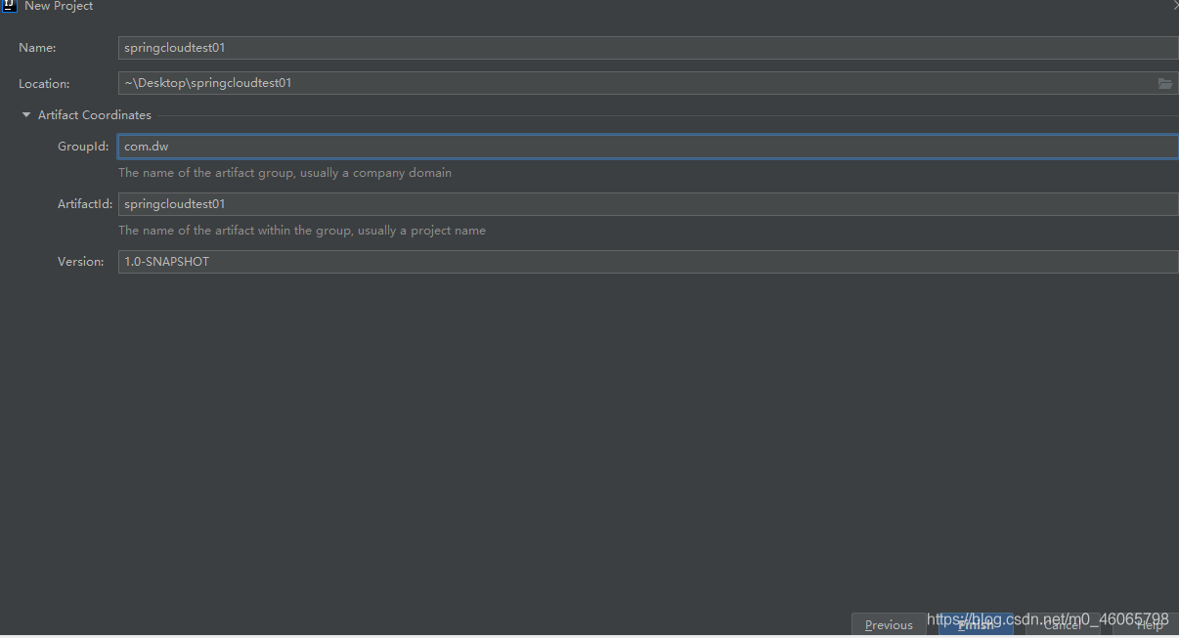Click the Location label

44,84
